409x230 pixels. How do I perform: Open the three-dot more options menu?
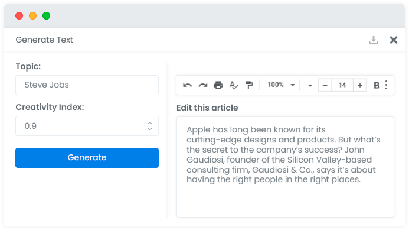click(x=387, y=85)
